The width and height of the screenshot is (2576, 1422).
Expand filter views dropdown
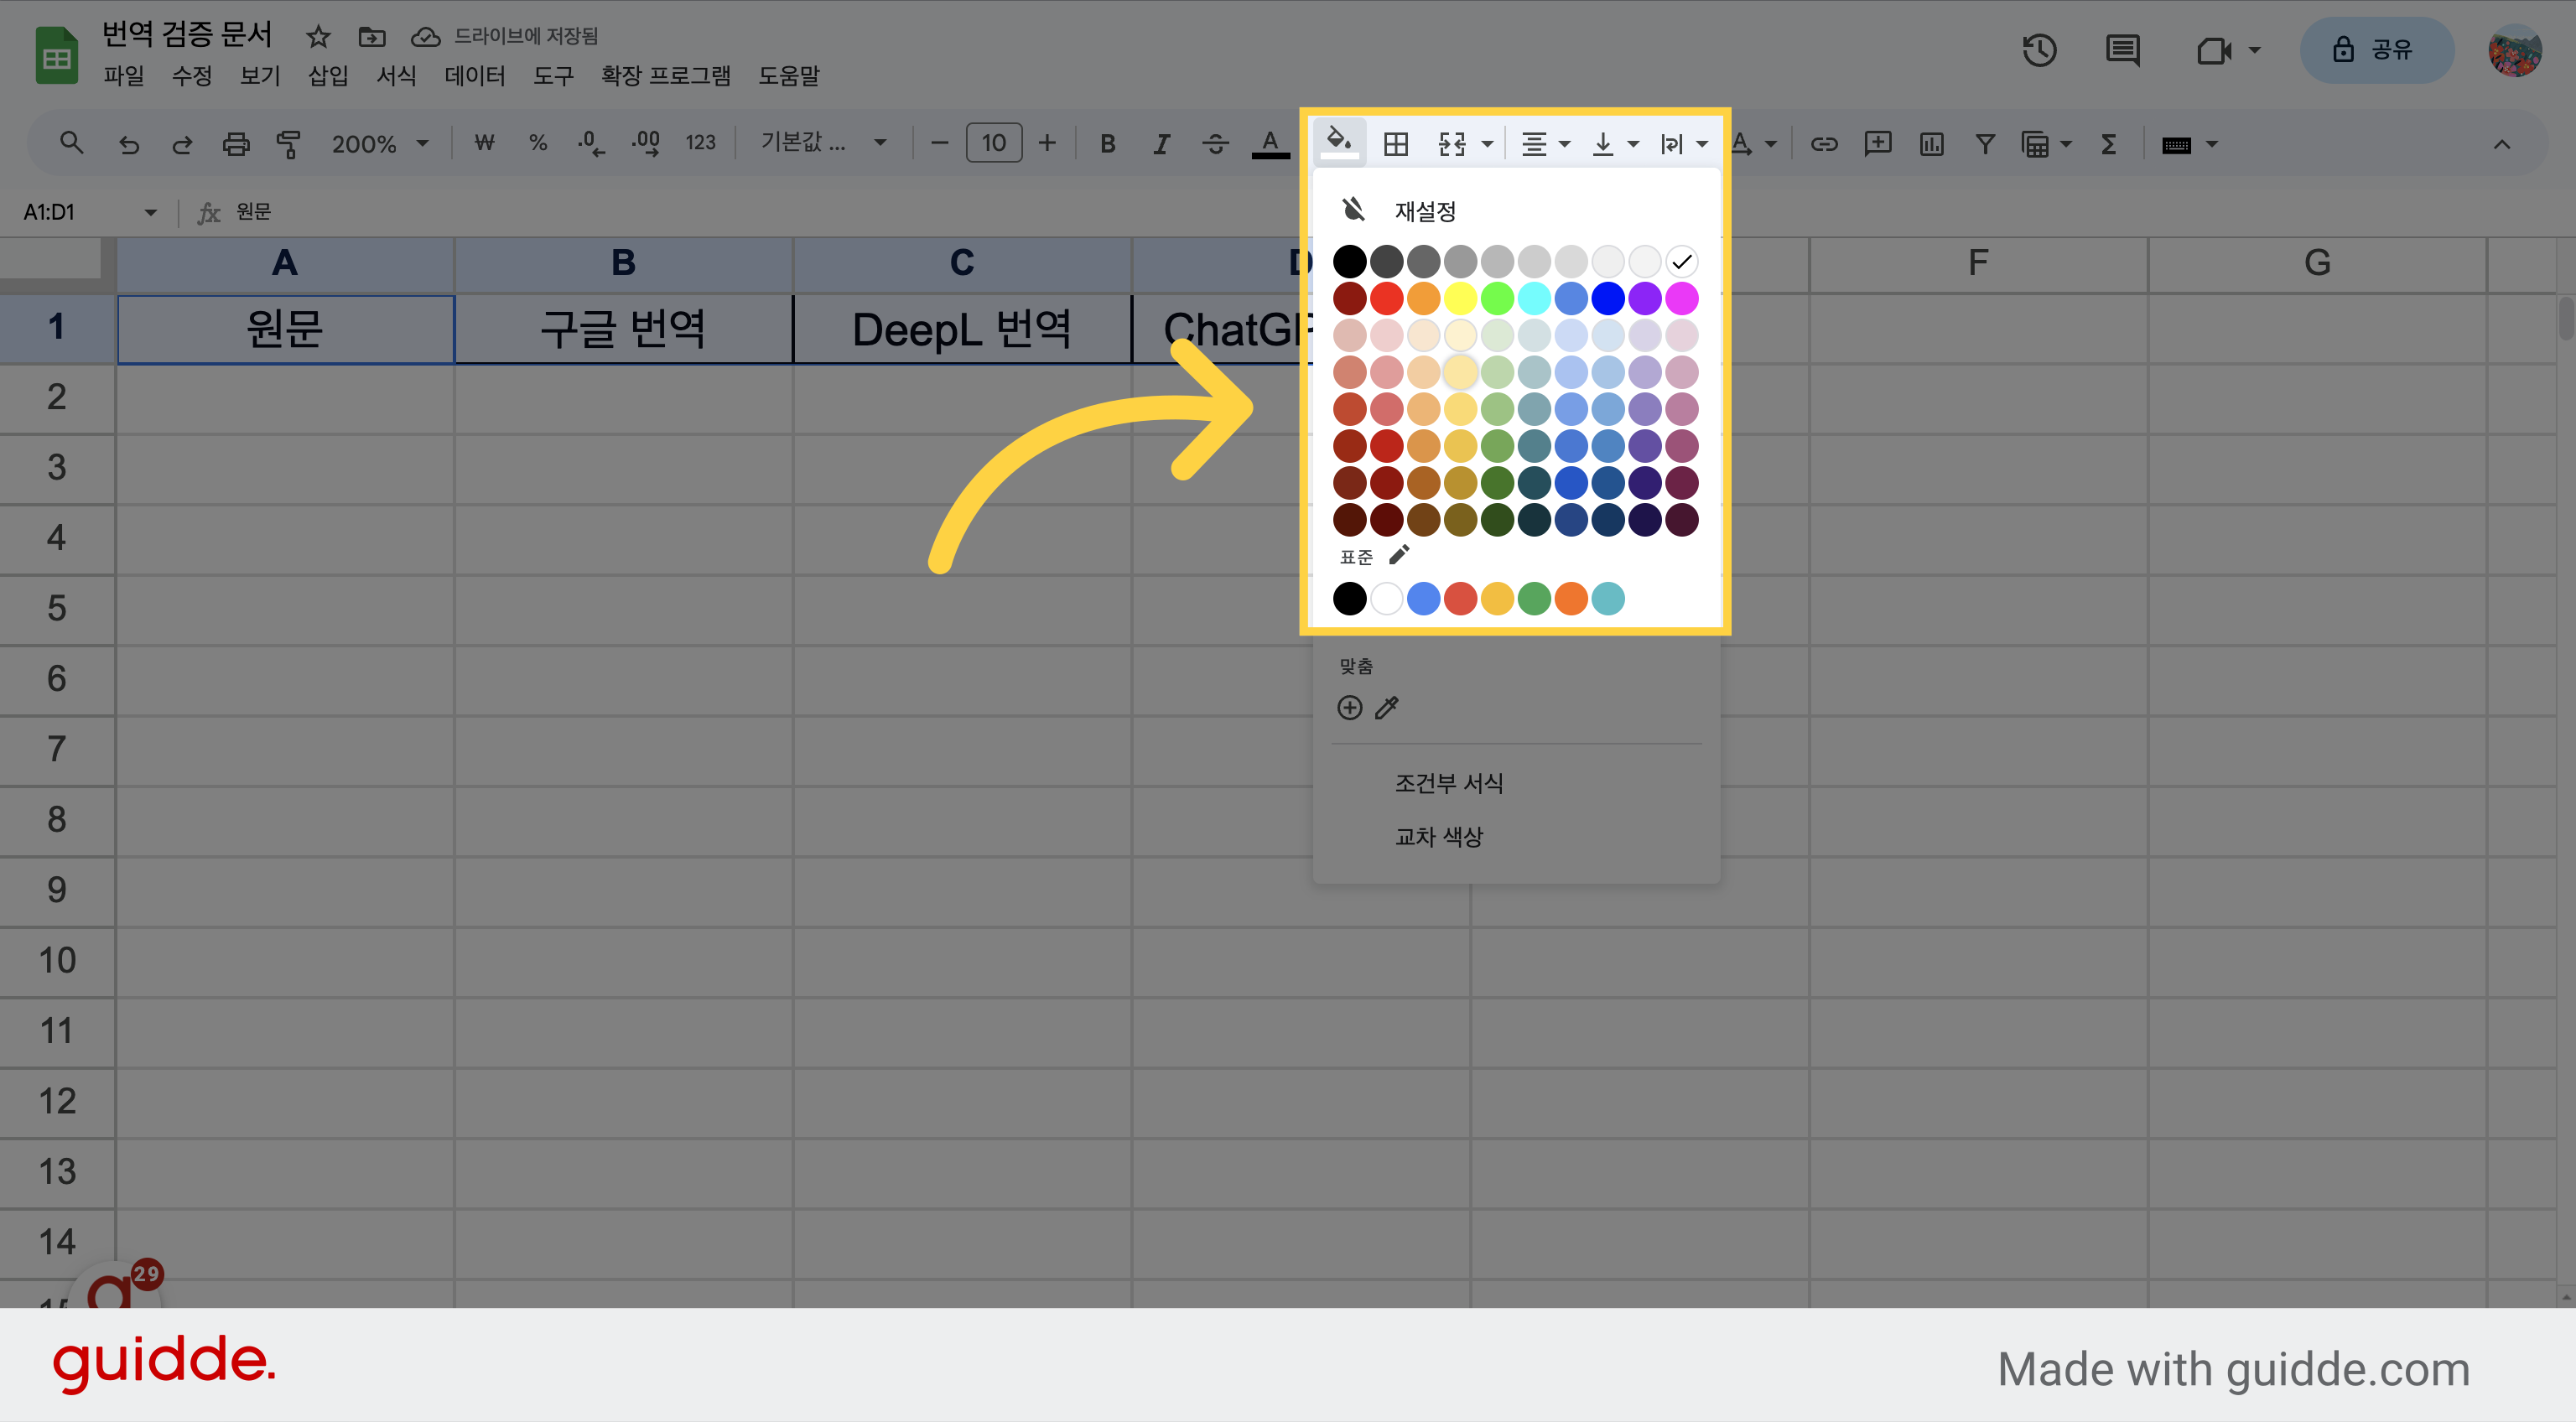(2065, 145)
